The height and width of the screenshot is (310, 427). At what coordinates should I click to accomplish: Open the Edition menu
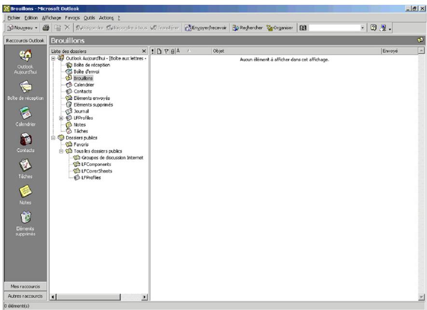click(31, 18)
